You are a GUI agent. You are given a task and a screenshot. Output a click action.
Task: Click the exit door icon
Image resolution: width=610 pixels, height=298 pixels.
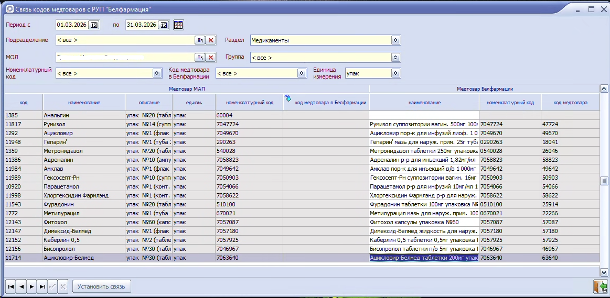coord(600,286)
